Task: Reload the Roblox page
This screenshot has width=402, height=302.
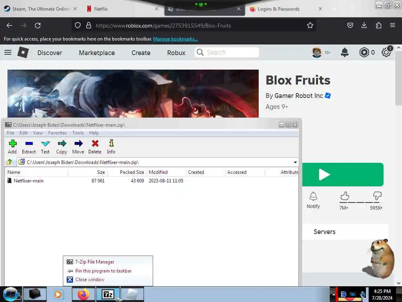Action: [38, 26]
